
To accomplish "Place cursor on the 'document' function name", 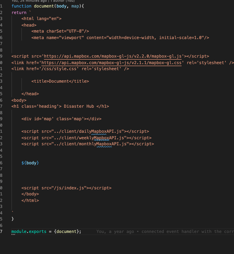I will [x=44, y=6].
